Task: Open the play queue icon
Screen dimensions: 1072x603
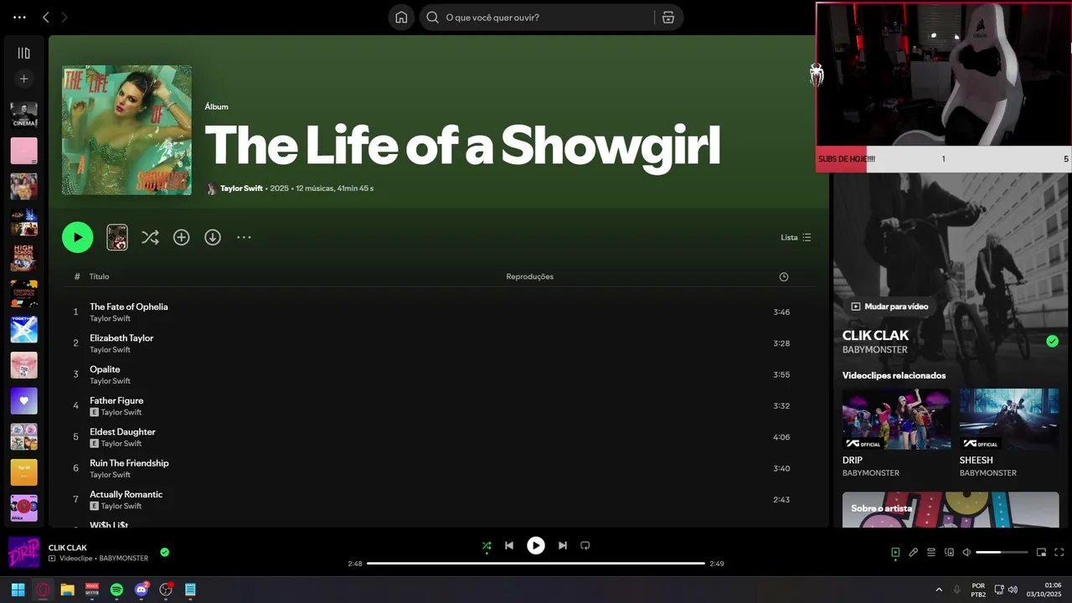Action: tap(931, 553)
